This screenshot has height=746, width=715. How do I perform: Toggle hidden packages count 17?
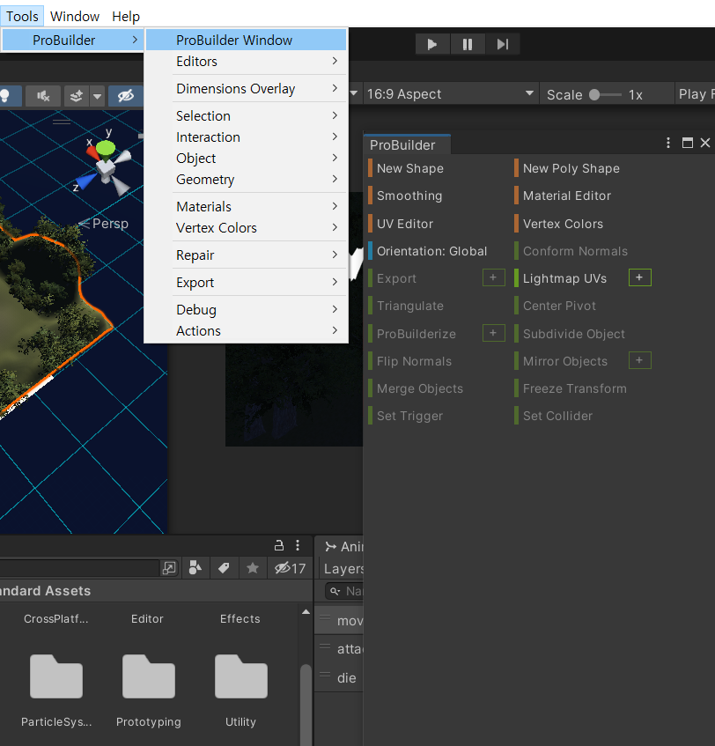point(290,568)
